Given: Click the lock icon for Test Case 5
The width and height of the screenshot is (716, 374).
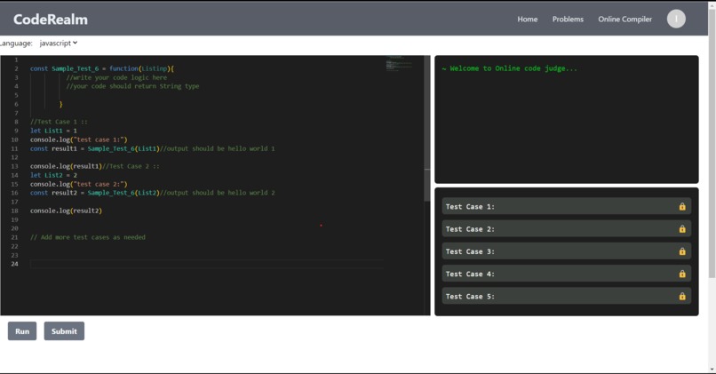Looking at the screenshot, I should [682, 296].
